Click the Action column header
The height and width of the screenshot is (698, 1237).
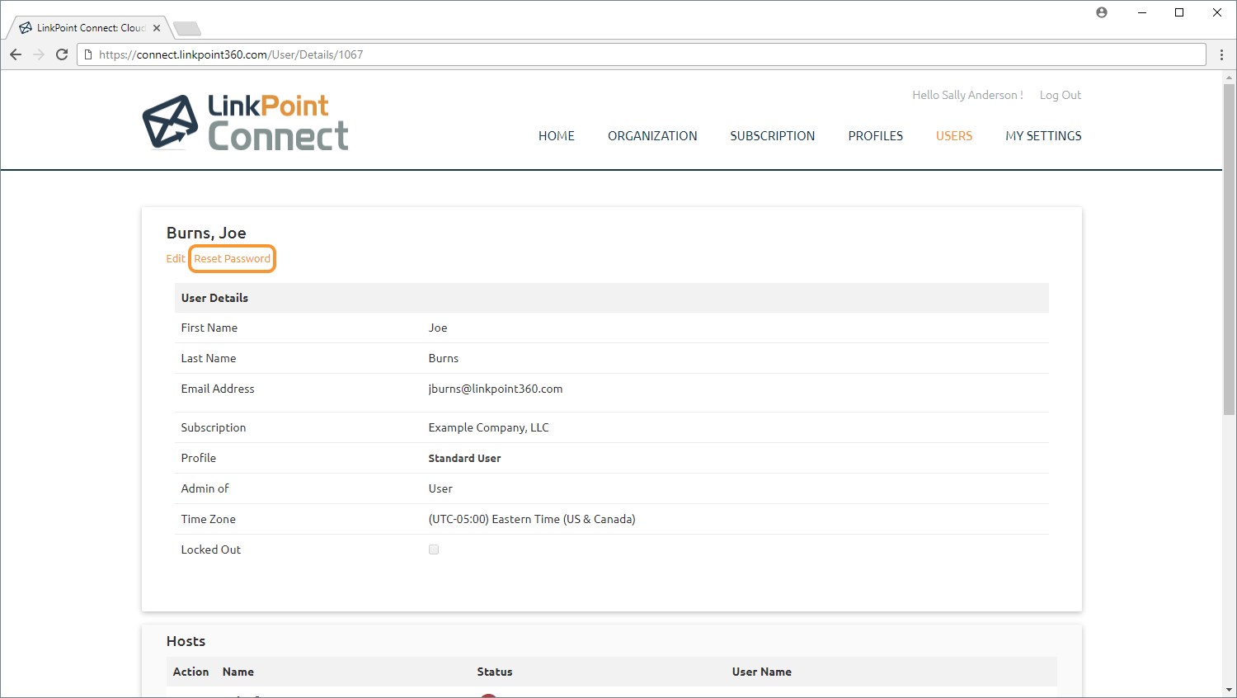point(190,672)
